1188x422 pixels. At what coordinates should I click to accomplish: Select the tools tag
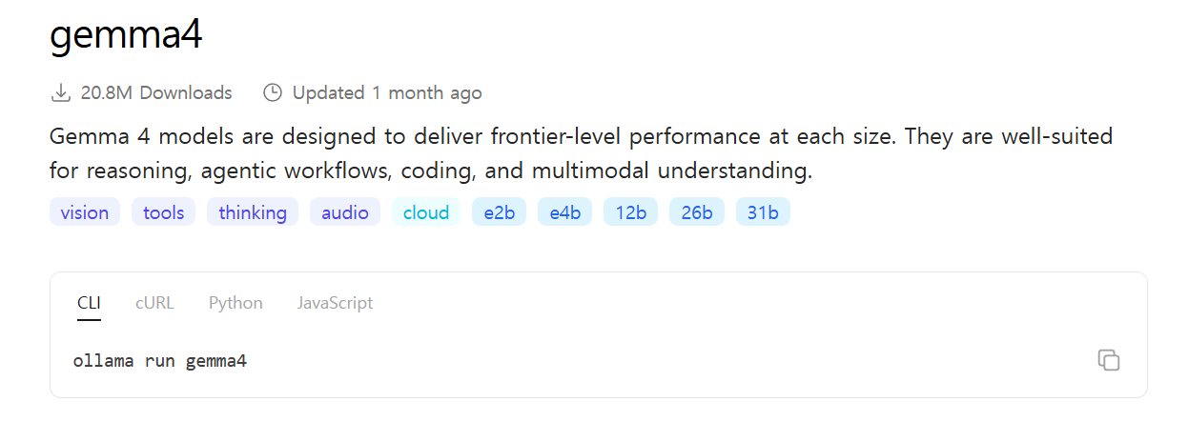point(164,212)
